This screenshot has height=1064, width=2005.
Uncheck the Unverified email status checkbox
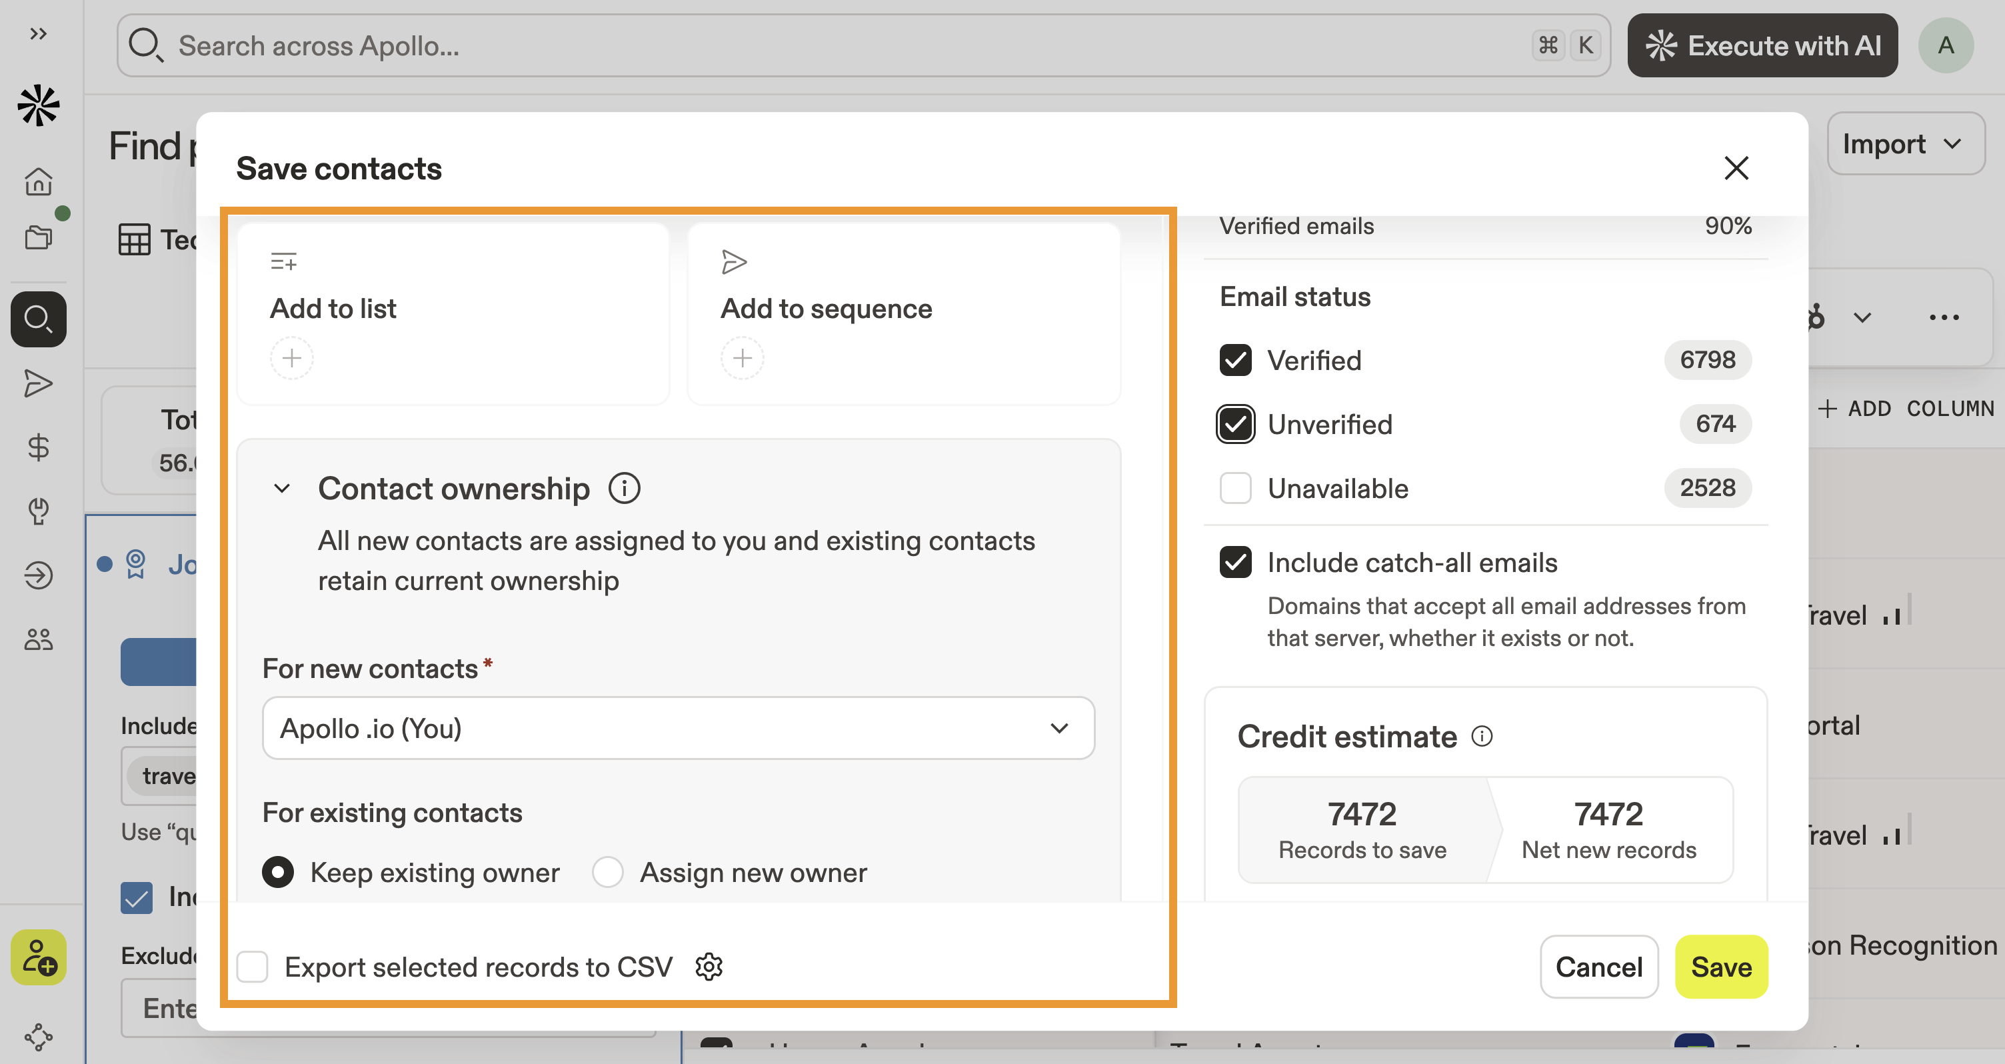coord(1235,424)
